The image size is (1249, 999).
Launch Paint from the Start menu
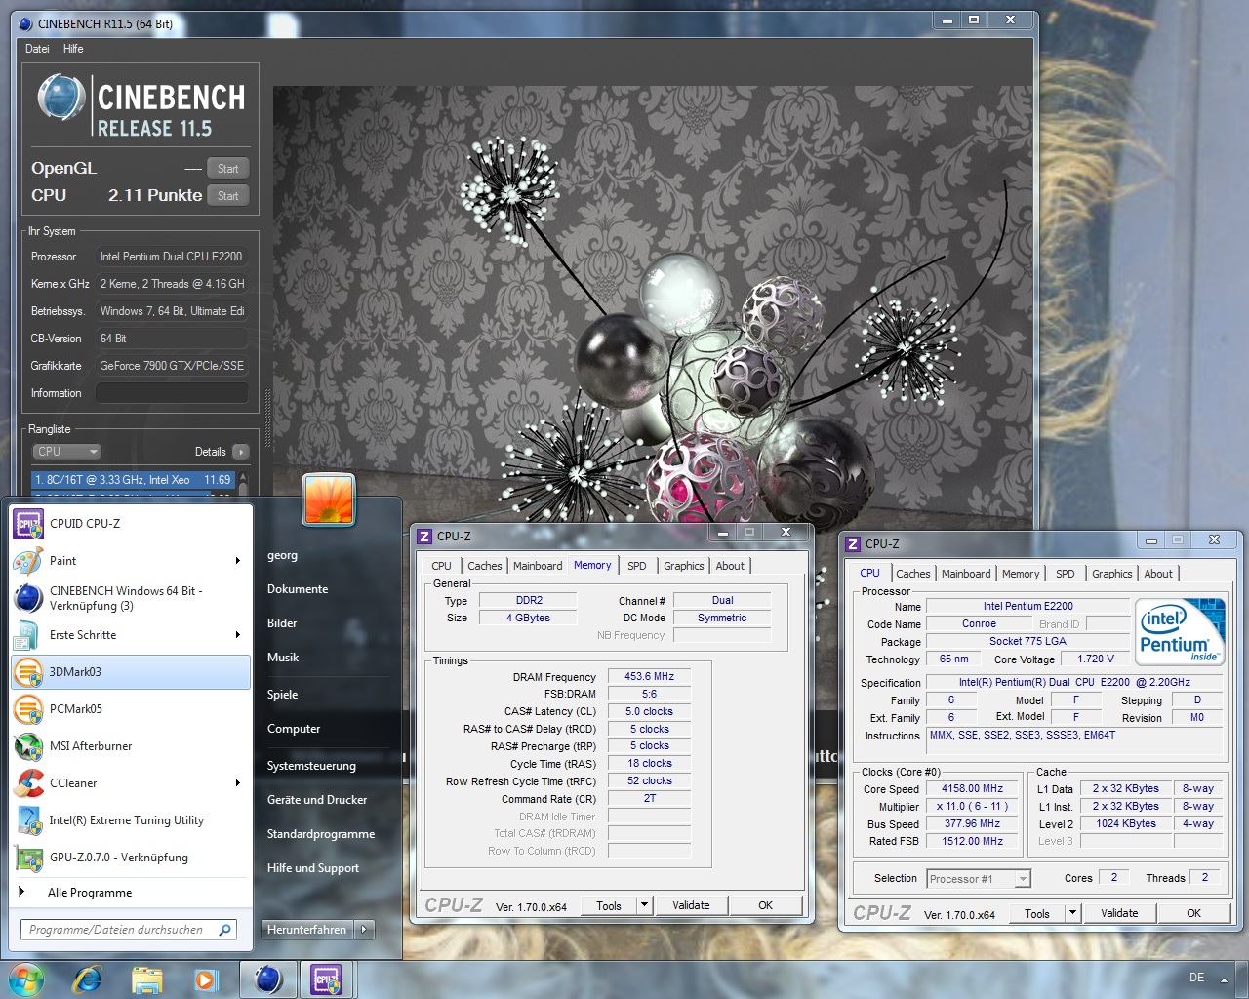(x=131, y=561)
